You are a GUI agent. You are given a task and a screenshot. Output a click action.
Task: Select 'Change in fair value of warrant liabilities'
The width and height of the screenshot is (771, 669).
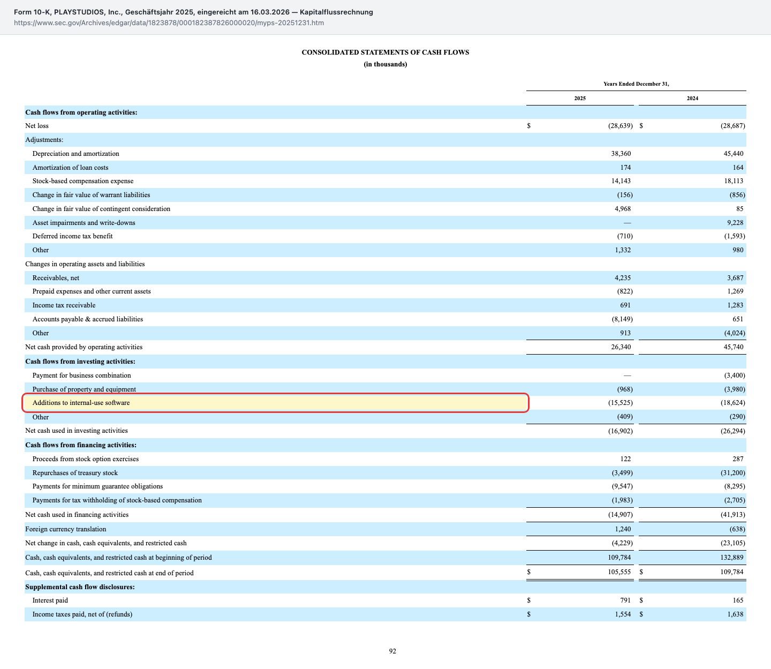pyautogui.click(x=91, y=195)
